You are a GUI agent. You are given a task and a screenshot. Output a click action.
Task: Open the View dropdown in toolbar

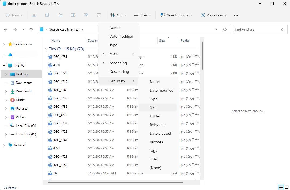coord(142,15)
